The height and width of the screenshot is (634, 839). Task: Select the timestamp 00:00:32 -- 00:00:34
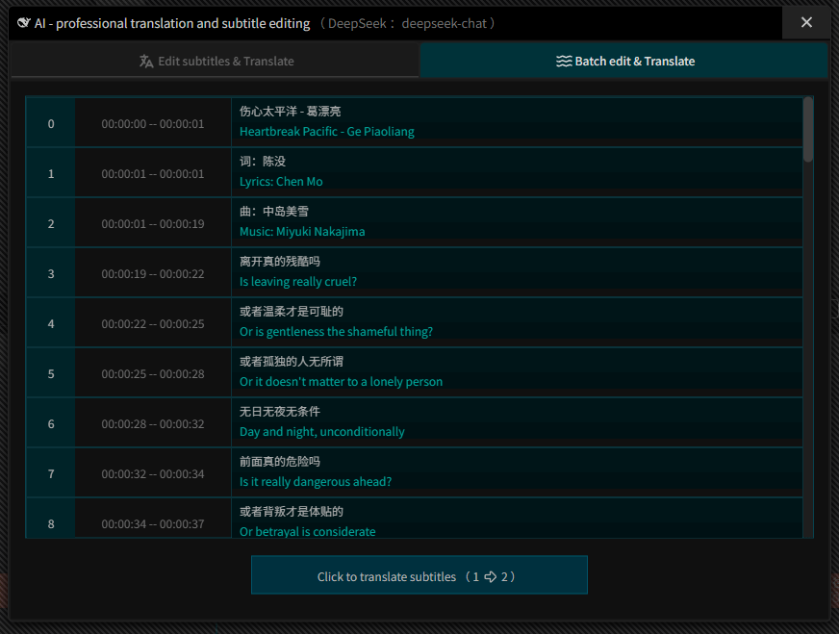151,472
